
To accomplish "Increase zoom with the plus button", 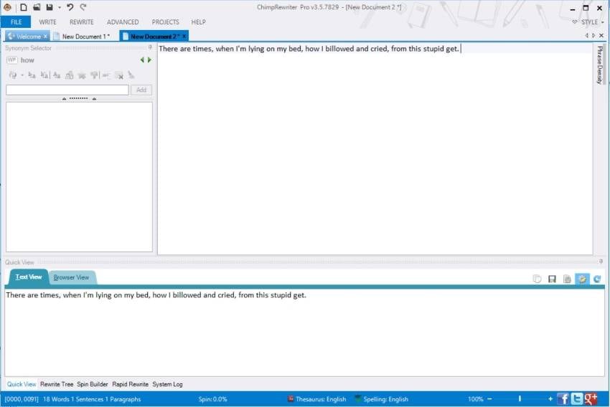I will pyautogui.click(x=550, y=399).
